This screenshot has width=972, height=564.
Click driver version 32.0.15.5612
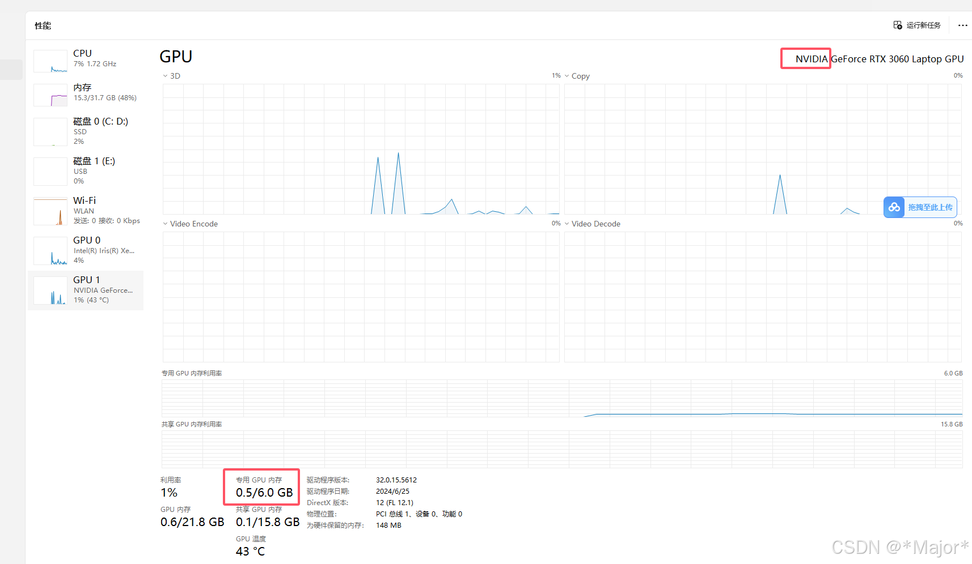pos(396,480)
